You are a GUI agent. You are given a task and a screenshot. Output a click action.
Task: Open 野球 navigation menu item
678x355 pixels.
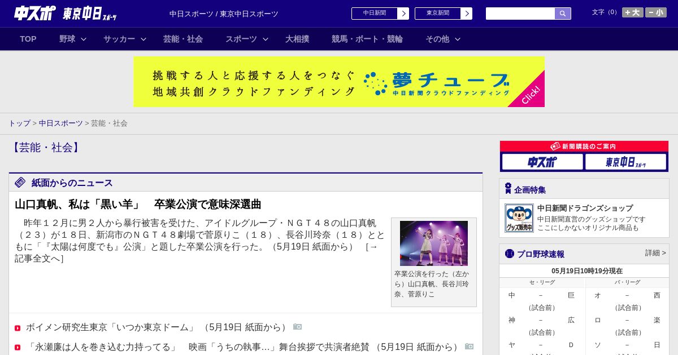point(67,39)
